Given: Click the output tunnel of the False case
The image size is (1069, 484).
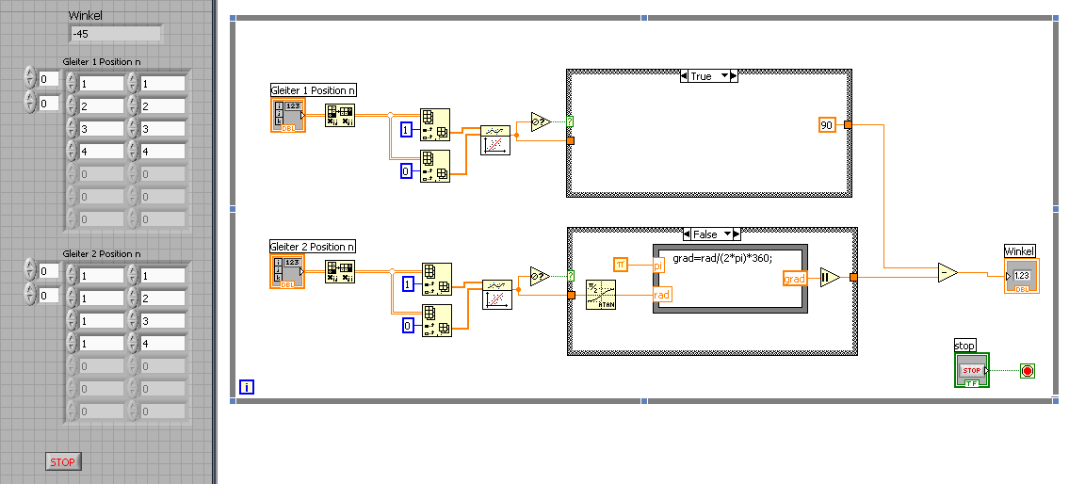Looking at the screenshot, I should point(853,278).
